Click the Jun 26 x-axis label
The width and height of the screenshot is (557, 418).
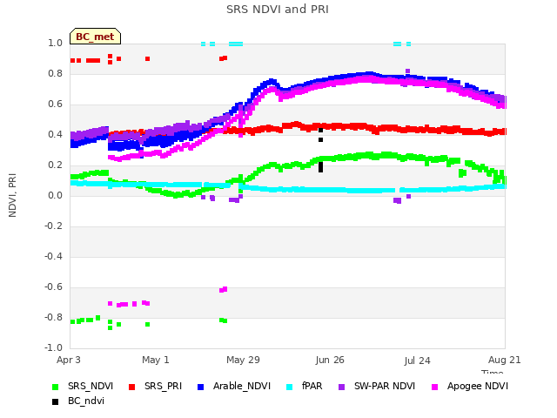pyautogui.click(x=330, y=360)
